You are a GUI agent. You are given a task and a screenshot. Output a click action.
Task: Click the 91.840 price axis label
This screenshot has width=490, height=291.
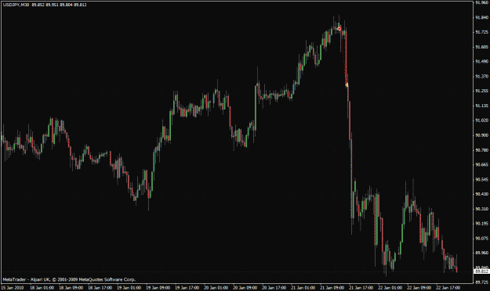click(481, 17)
